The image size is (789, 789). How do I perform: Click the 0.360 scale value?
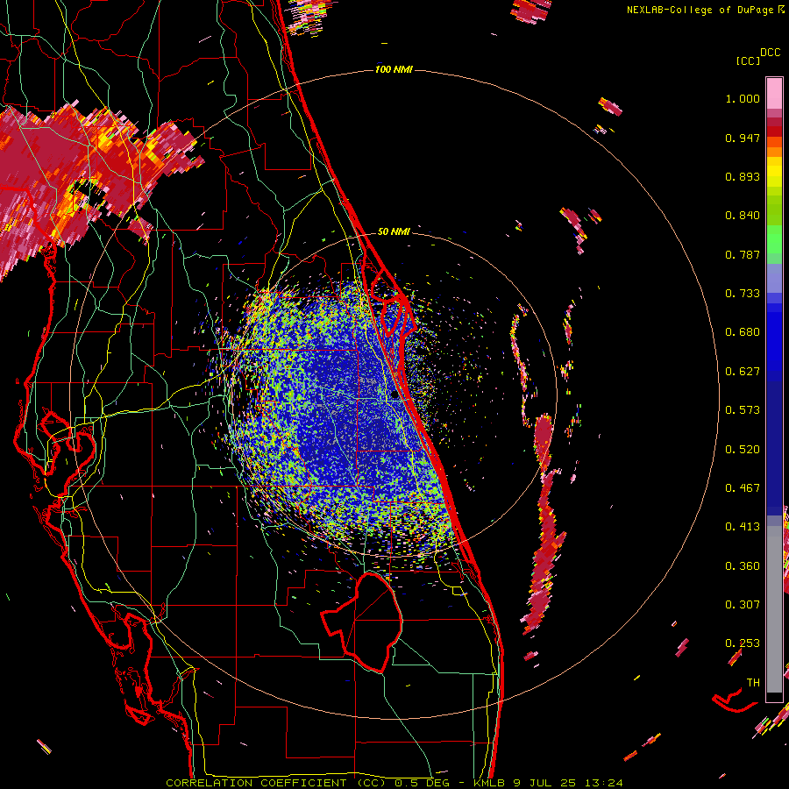click(x=743, y=566)
